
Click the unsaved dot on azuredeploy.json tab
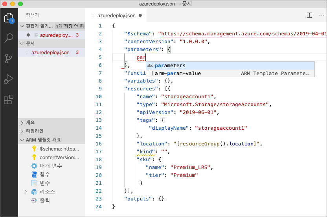[140, 15]
